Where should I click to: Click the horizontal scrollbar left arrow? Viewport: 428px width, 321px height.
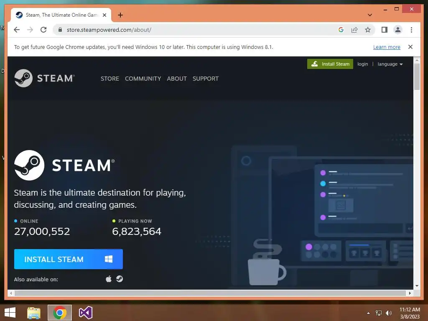point(10,293)
